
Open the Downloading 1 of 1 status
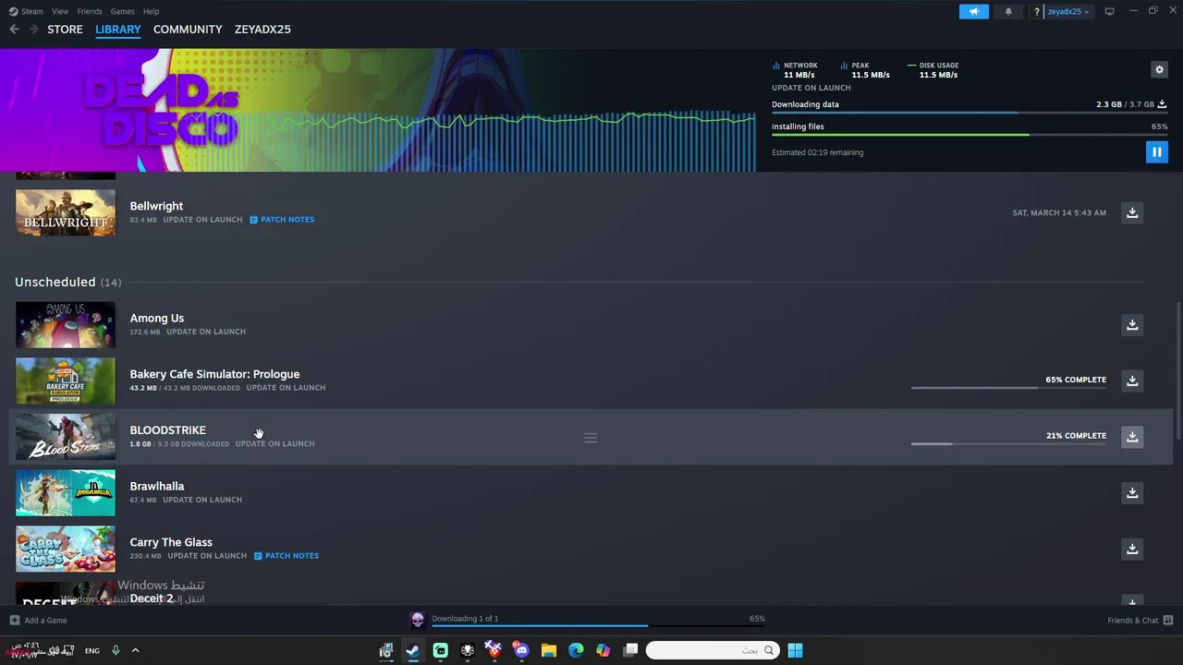coord(465,619)
